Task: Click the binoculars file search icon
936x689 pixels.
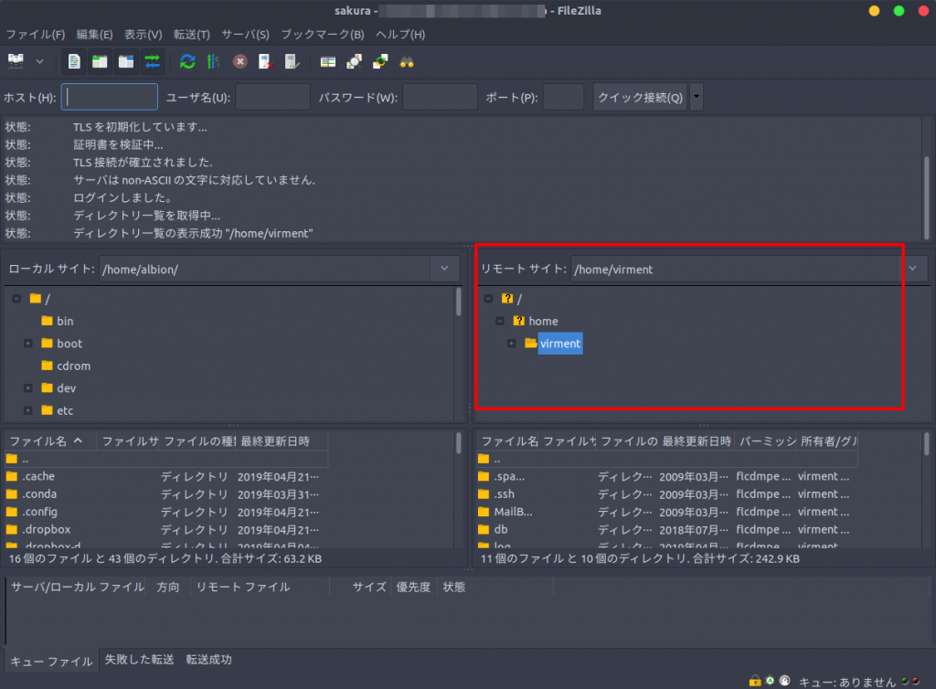Action: [x=406, y=61]
